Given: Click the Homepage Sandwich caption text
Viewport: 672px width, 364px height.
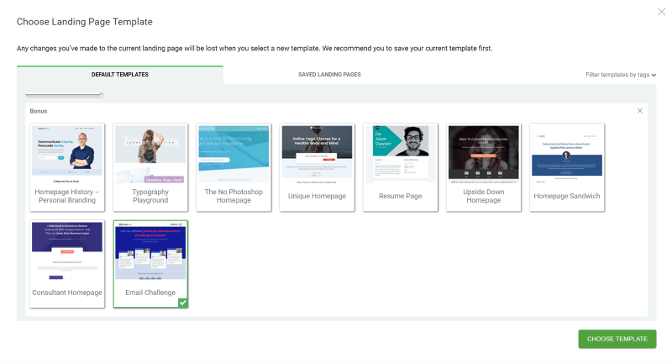Looking at the screenshot, I should point(566,196).
